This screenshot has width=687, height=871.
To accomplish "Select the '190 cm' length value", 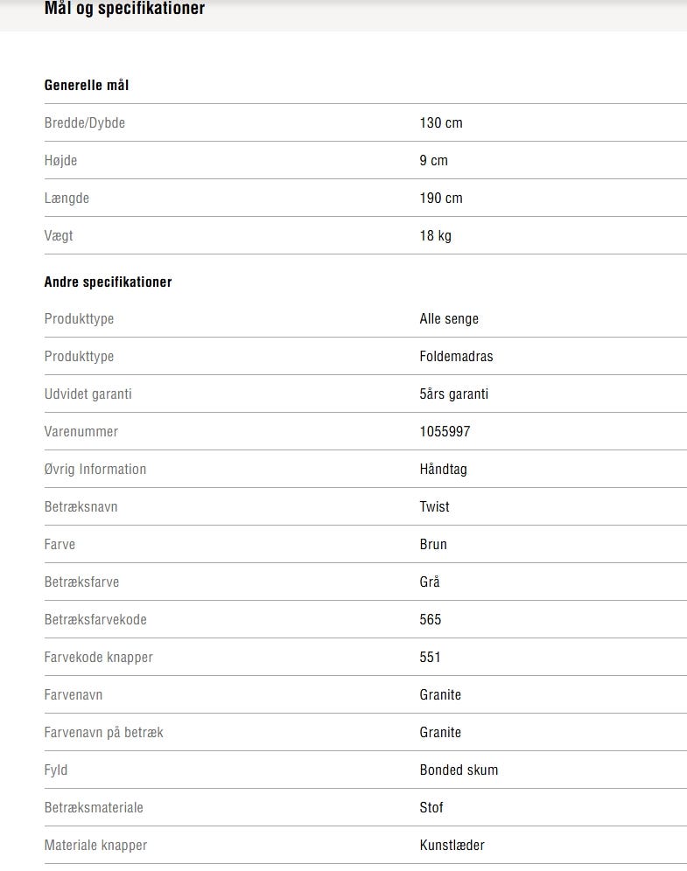I will pos(441,199).
